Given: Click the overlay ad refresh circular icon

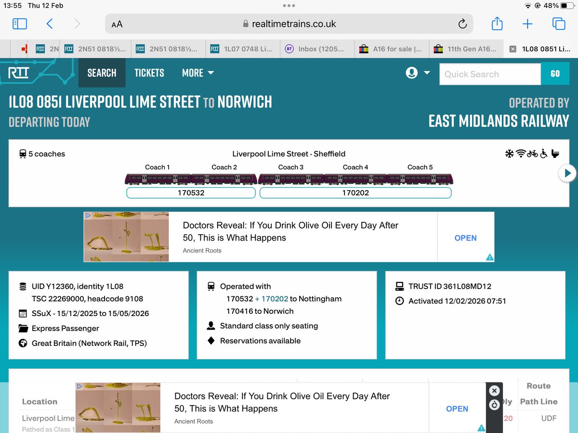Looking at the screenshot, I should click(494, 405).
